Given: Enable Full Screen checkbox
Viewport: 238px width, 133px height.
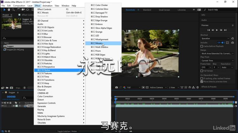Looking at the screenshot, I should tap(202, 71).
